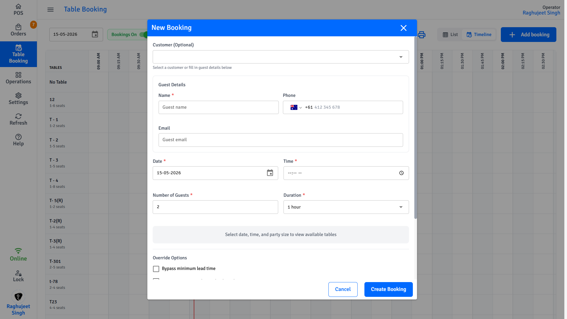The height and width of the screenshot is (319, 567).
Task: Open calendar icon beside the toolbar date field
Action: click(x=95, y=34)
